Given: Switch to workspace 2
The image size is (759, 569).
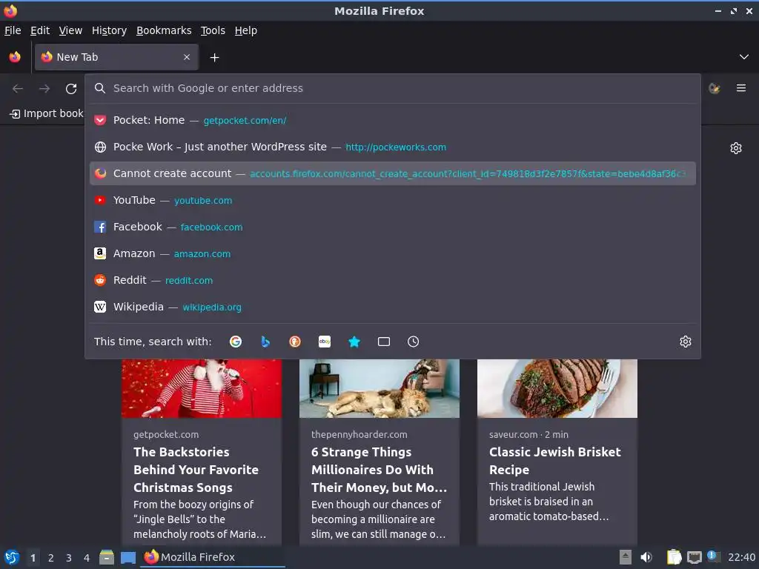Looking at the screenshot, I should click(x=51, y=558).
